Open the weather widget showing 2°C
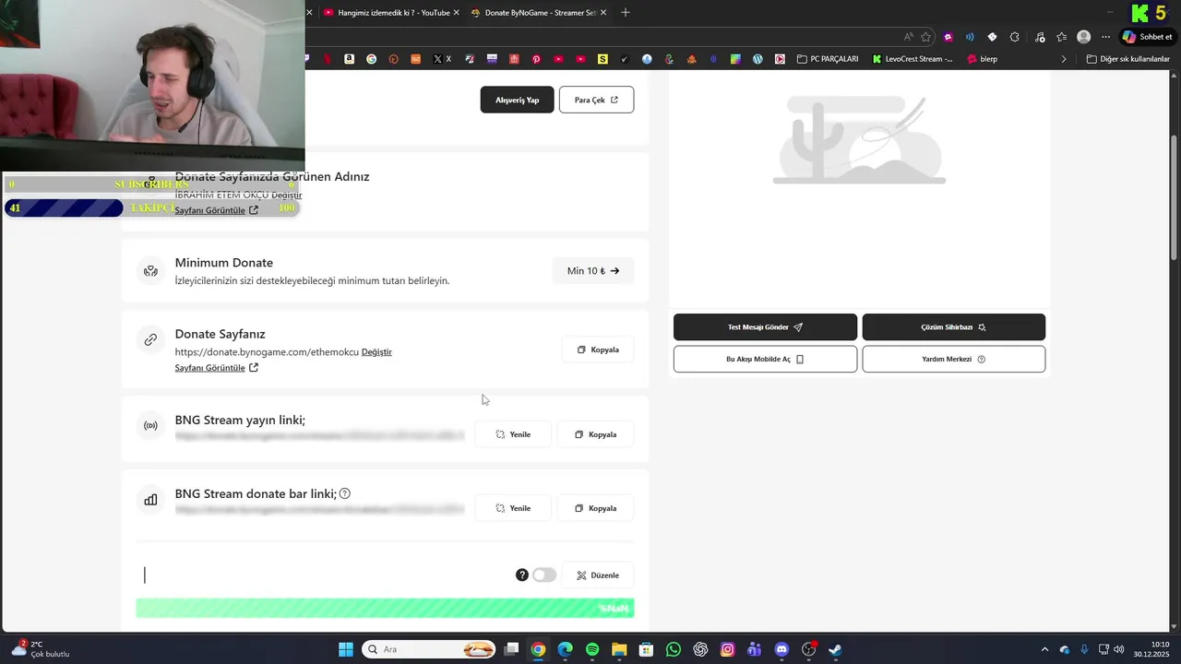 pos(42,649)
